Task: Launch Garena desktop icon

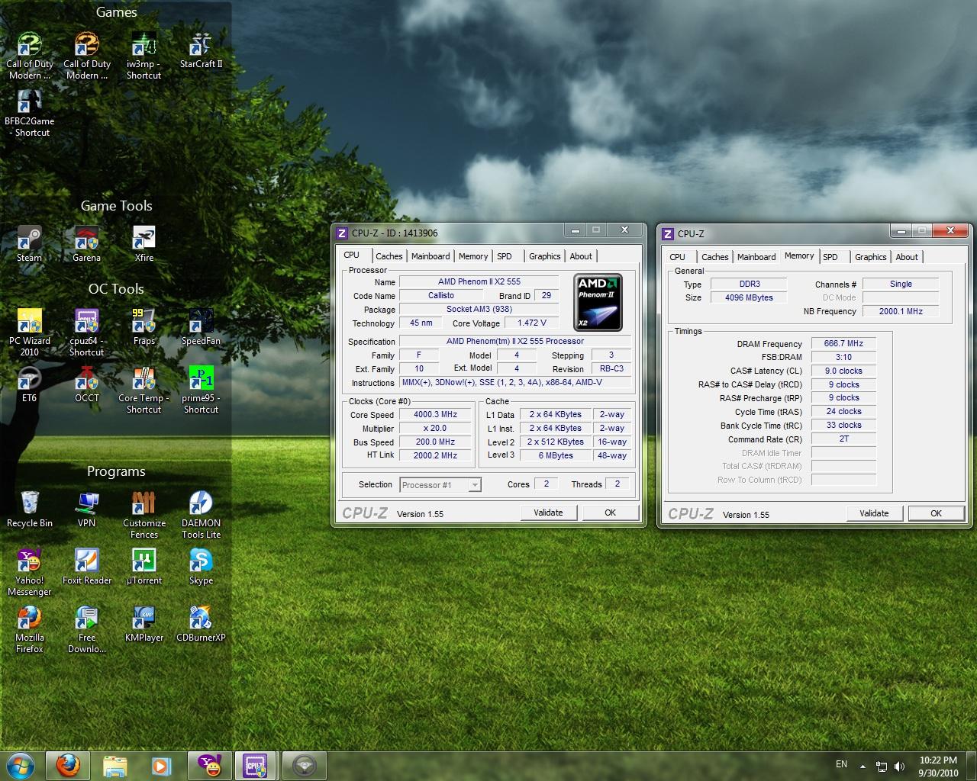Action: pos(86,243)
